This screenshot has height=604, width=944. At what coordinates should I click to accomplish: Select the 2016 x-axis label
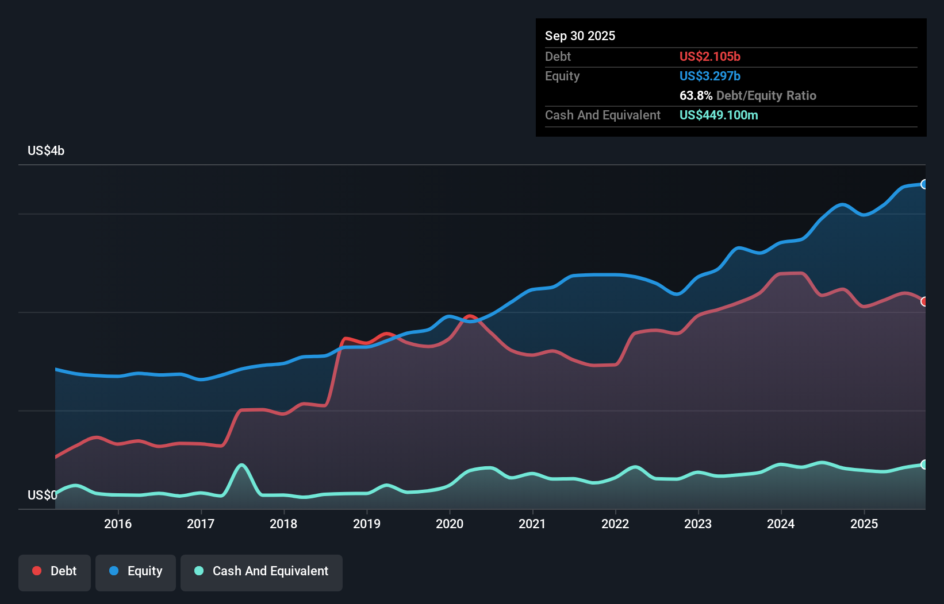pos(118,524)
